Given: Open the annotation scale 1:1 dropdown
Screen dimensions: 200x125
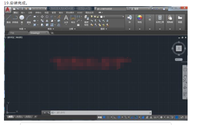Looking at the screenshot, I should [156, 117].
